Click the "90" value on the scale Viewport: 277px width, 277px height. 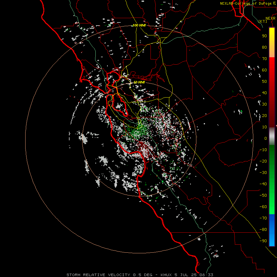coord(264,36)
